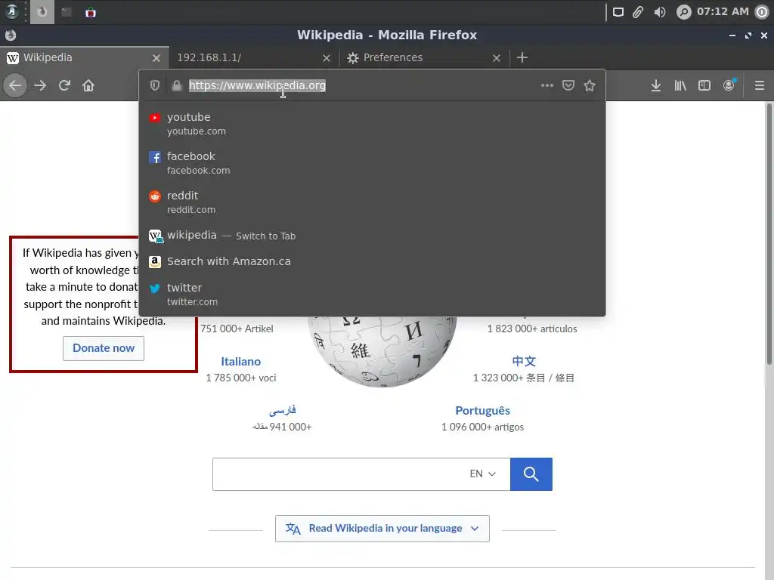Click the 07:12 AM clock
The height and width of the screenshot is (580, 774).
click(723, 11)
